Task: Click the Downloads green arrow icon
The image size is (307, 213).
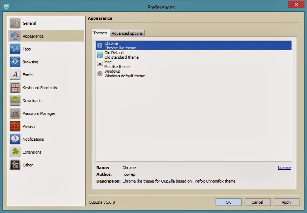Action: coord(15,101)
